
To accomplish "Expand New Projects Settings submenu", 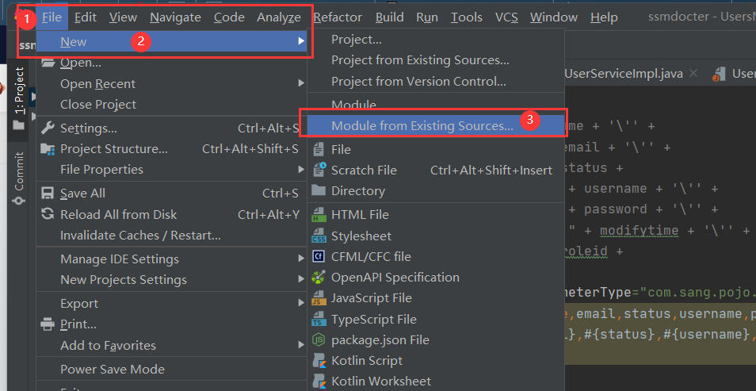I will tap(172, 280).
